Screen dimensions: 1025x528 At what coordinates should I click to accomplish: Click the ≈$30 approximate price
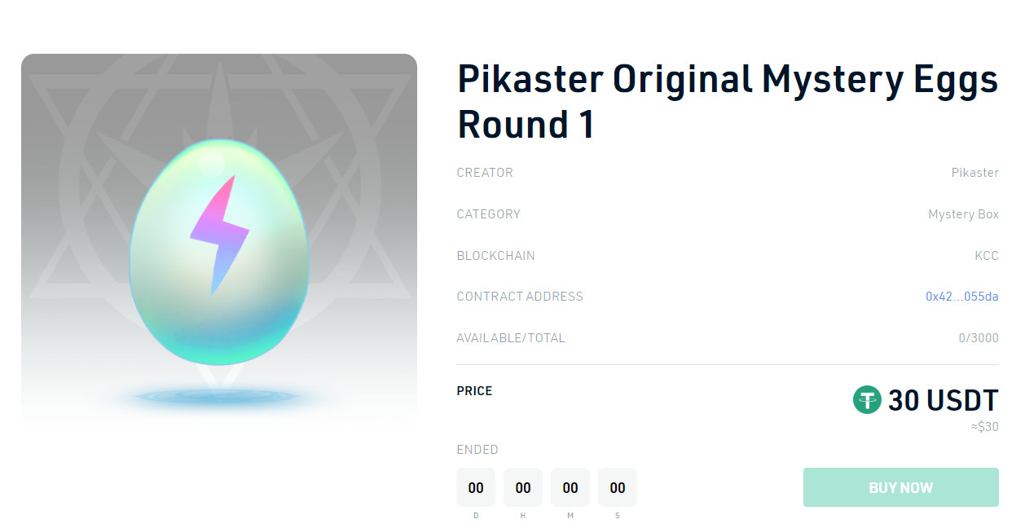click(x=984, y=427)
